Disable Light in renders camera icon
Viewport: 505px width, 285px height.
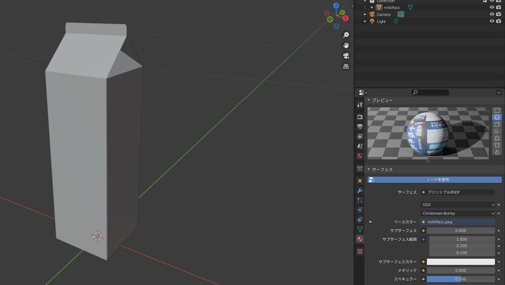click(499, 22)
